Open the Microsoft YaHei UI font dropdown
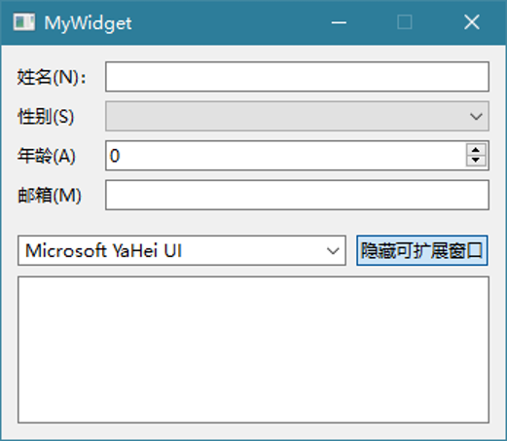 click(x=182, y=250)
